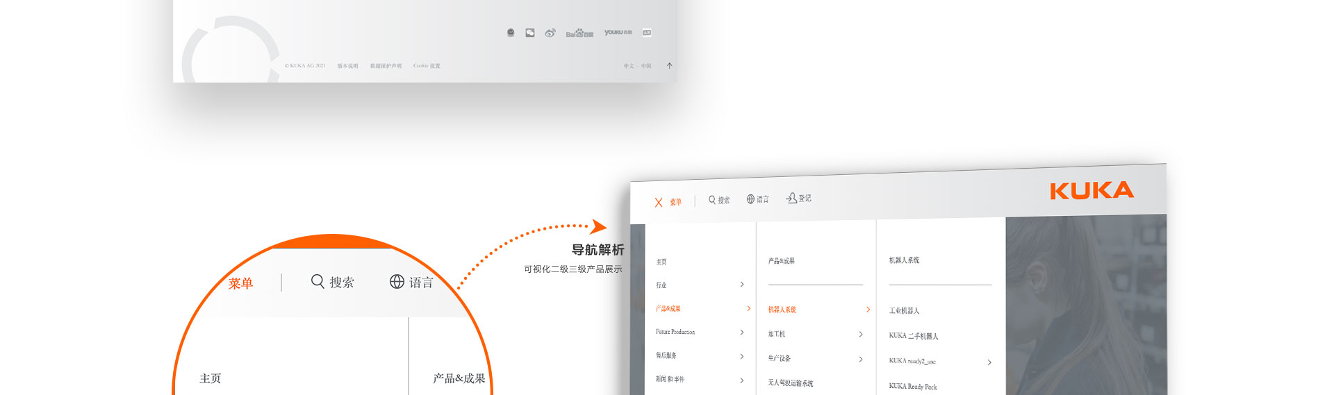Open the Youku logo link
1334x395 pixels.
click(618, 33)
